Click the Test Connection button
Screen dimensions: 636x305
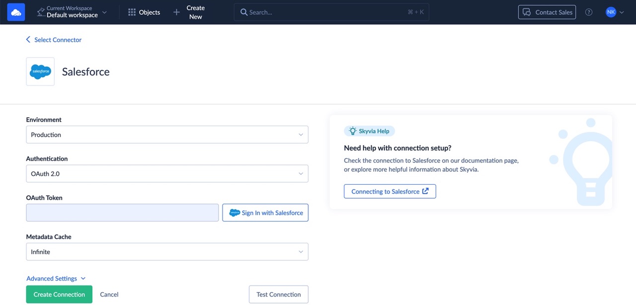[278, 295]
